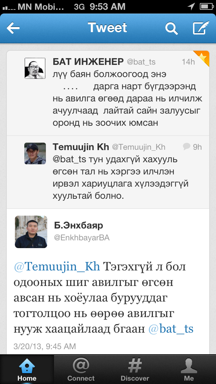Open the @bat_ts mention link

[171, 329]
